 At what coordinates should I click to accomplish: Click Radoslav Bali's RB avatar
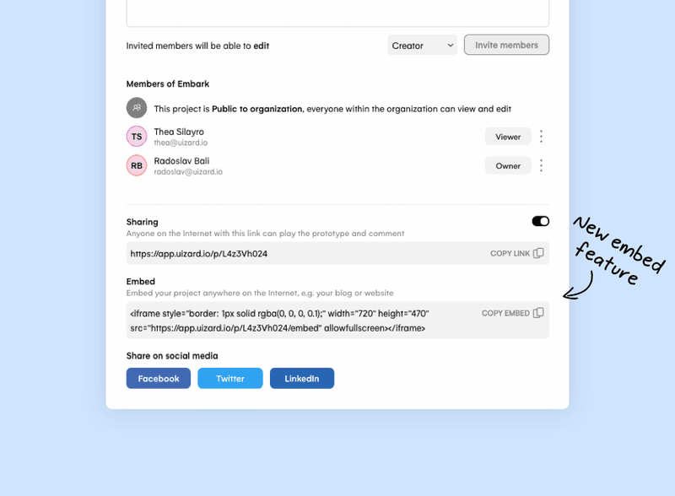pos(136,165)
